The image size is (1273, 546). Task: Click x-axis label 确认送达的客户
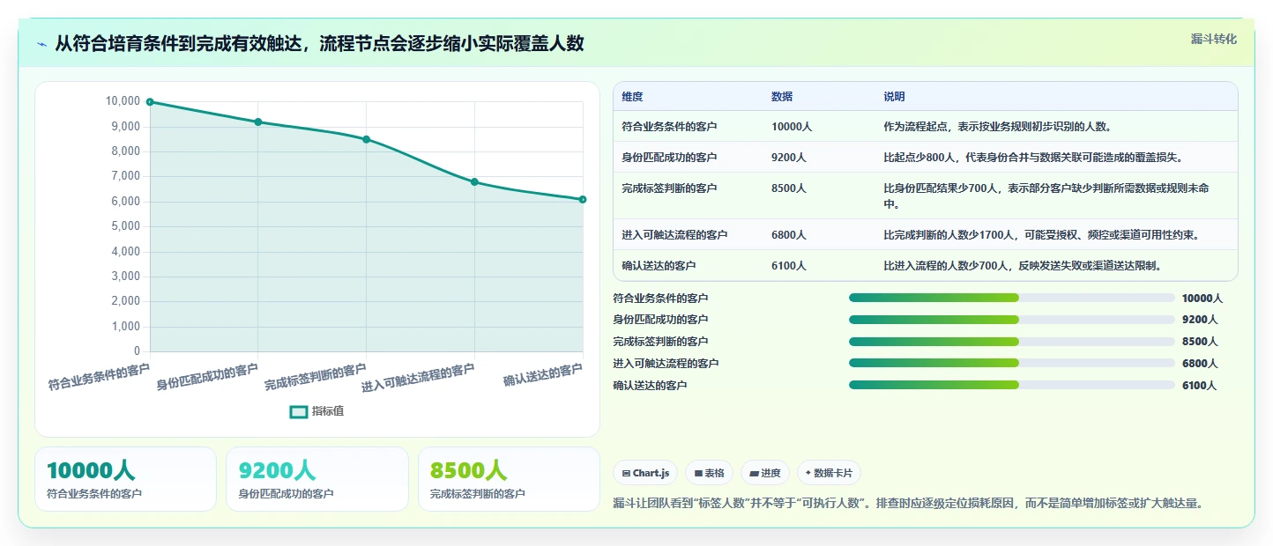click(x=543, y=374)
